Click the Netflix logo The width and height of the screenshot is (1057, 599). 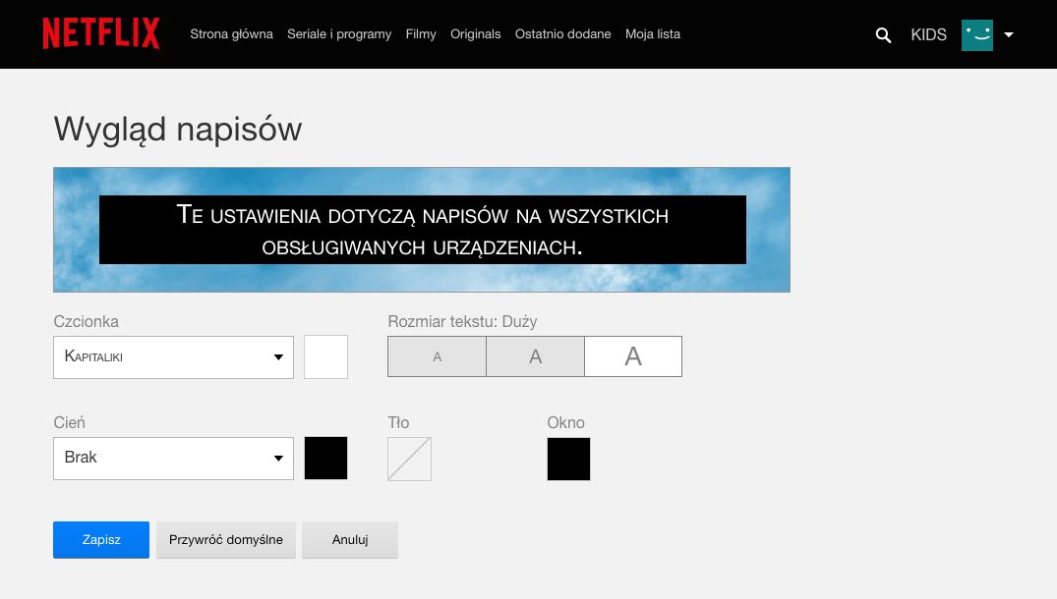point(101,33)
